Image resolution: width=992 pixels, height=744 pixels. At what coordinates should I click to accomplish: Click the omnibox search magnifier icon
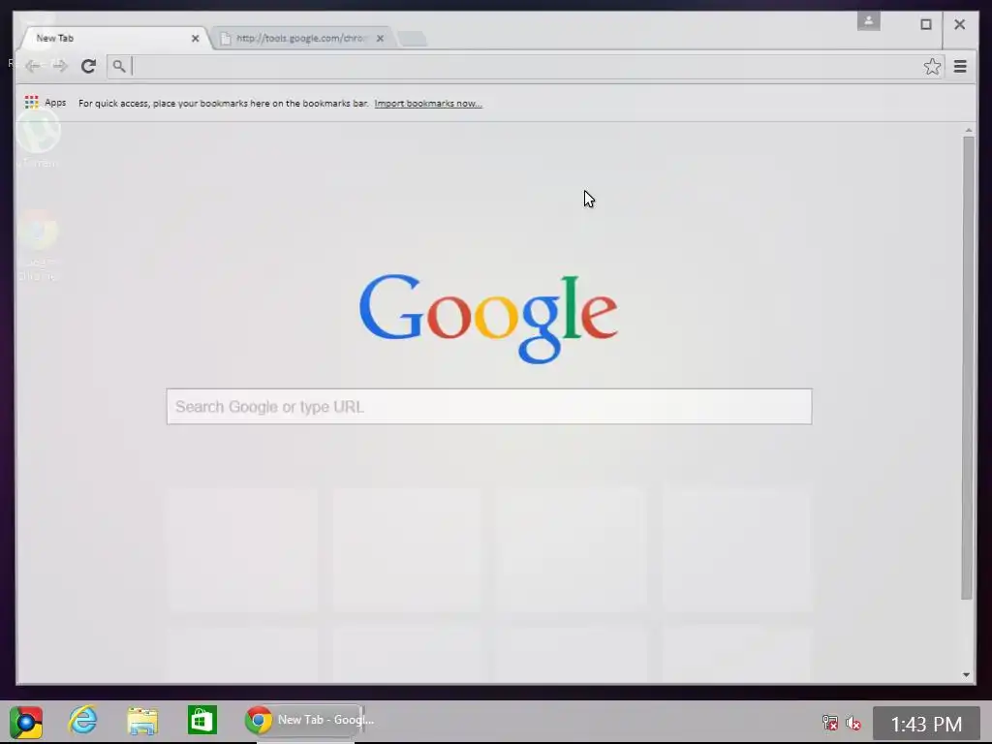coord(119,66)
